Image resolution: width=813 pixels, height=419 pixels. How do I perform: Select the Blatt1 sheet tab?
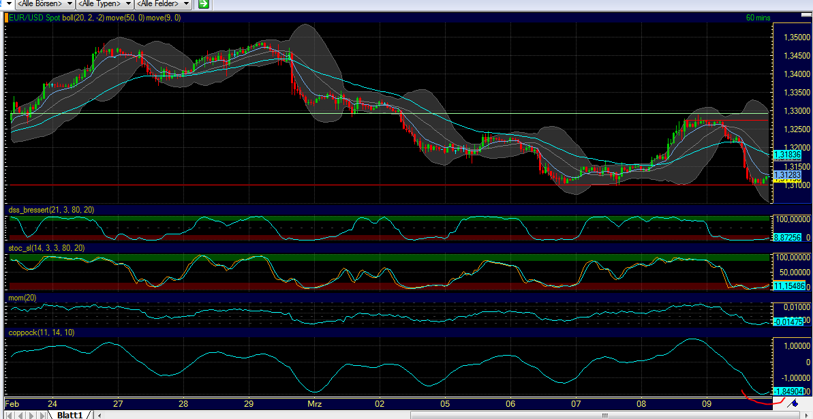pos(70,414)
